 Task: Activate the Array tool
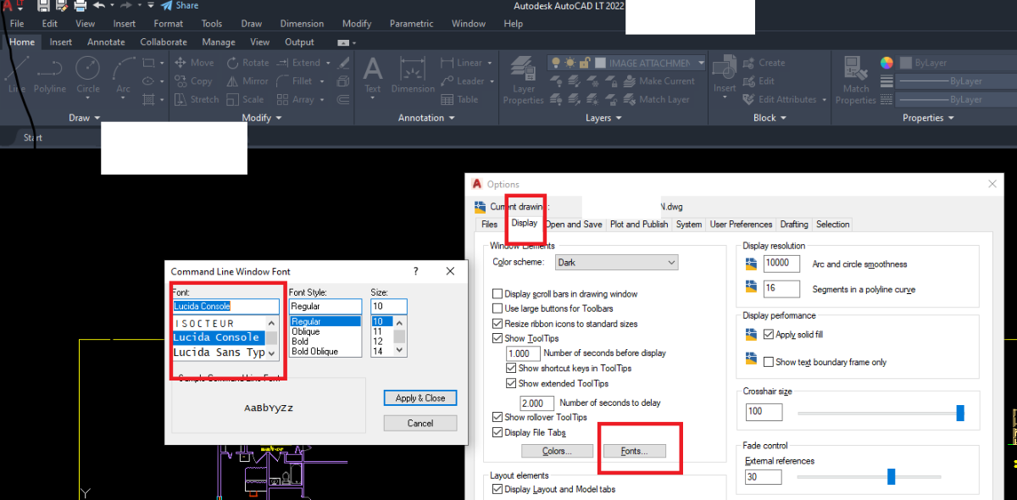pyautogui.click(x=296, y=99)
